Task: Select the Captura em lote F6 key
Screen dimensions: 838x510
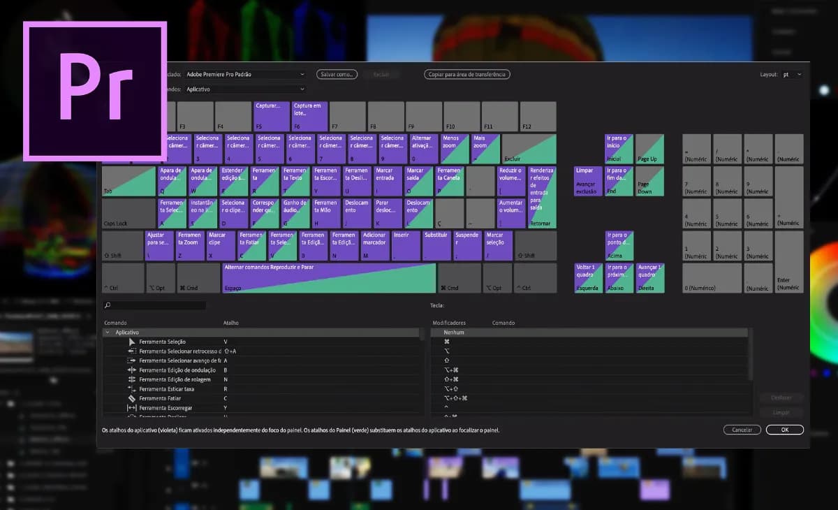Action: (x=309, y=117)
